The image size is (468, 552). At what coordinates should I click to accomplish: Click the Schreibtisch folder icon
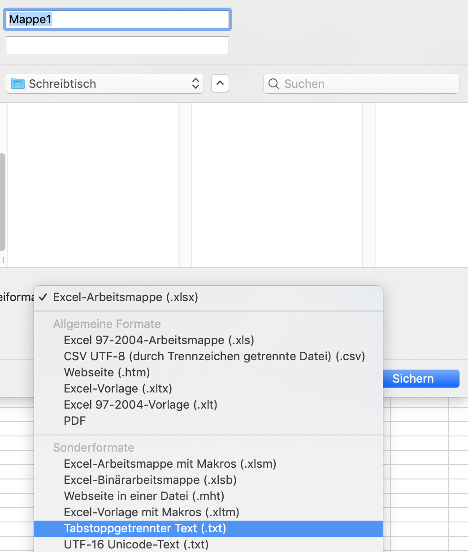[18, 83]
